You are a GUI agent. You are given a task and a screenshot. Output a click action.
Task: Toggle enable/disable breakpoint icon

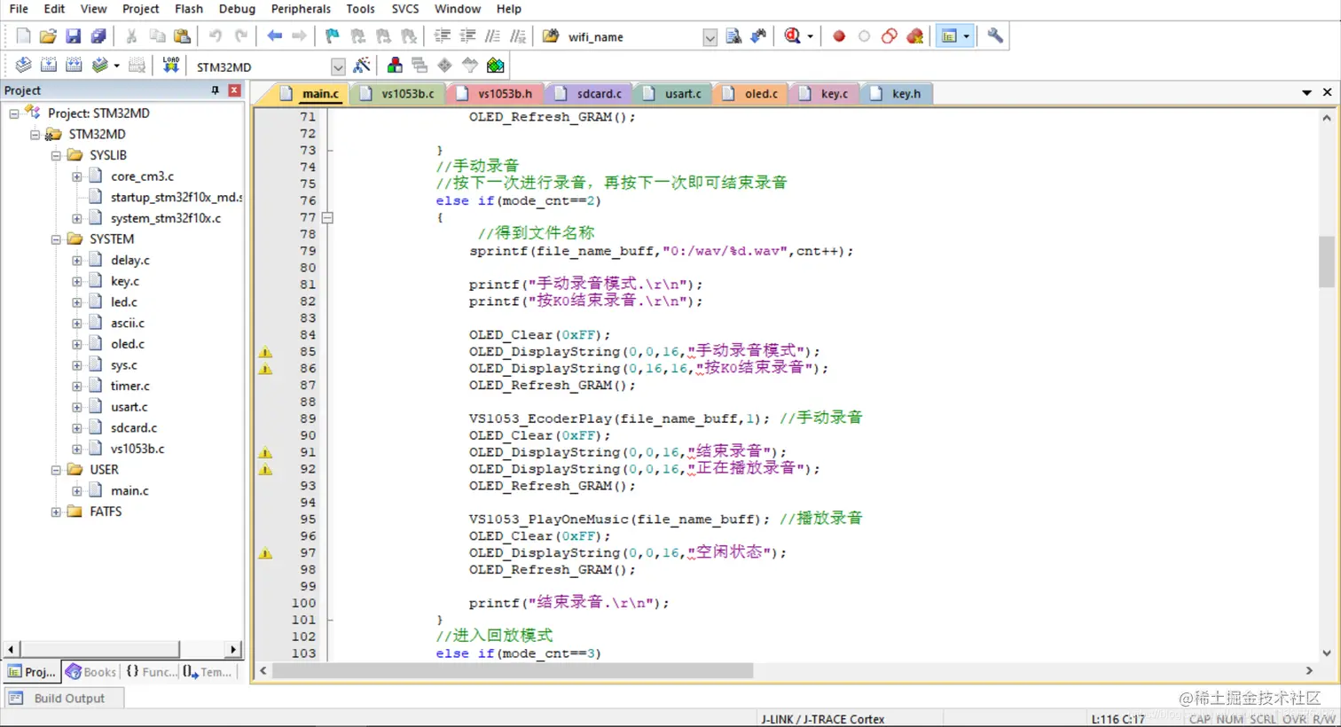(x=864, y=36)
